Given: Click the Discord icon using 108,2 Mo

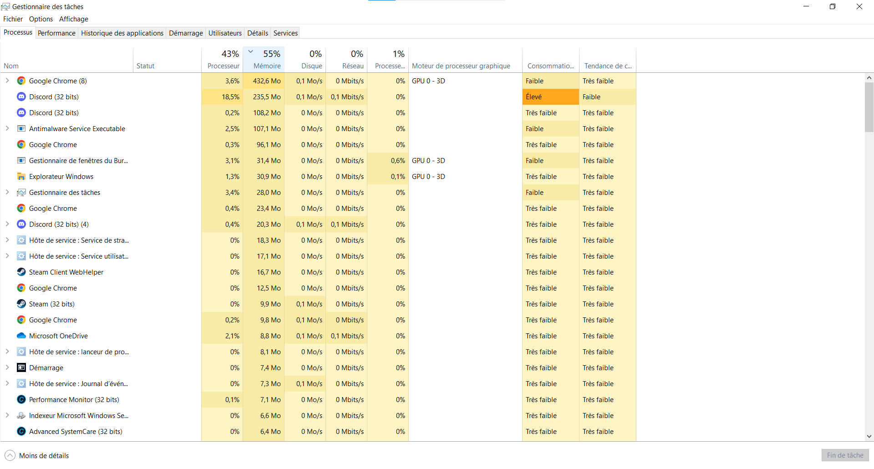Looking at the screenshot, I should (21, 112).
